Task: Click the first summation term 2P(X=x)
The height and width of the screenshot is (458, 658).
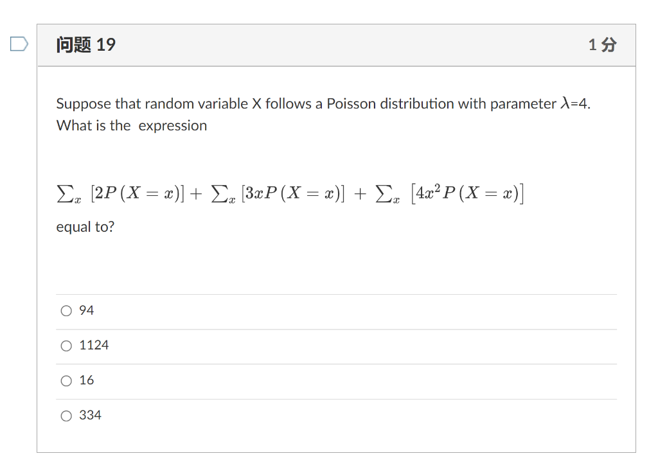Action: click(x=120, y=193)
